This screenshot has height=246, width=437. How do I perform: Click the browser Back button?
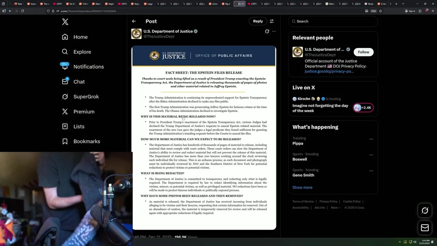point(10,11)
